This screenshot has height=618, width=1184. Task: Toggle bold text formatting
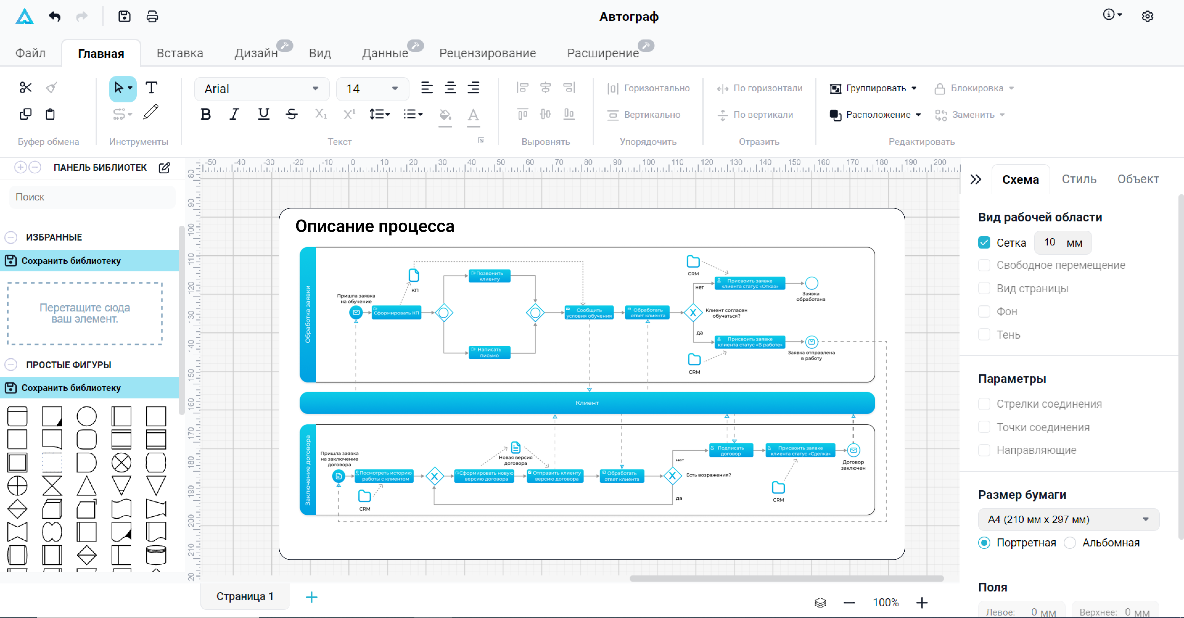coord(205,114)
